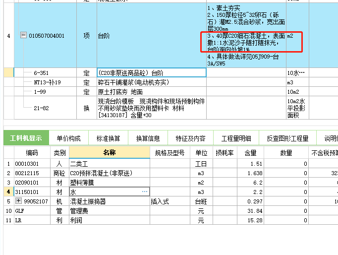Viewport: 338px width, 255px height.
Task: Click the GLF code cell
Action: pos(32,211)
